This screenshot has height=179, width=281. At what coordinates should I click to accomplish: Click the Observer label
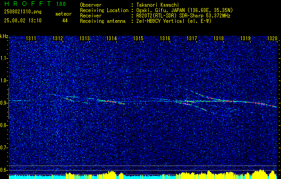[91, 5]
